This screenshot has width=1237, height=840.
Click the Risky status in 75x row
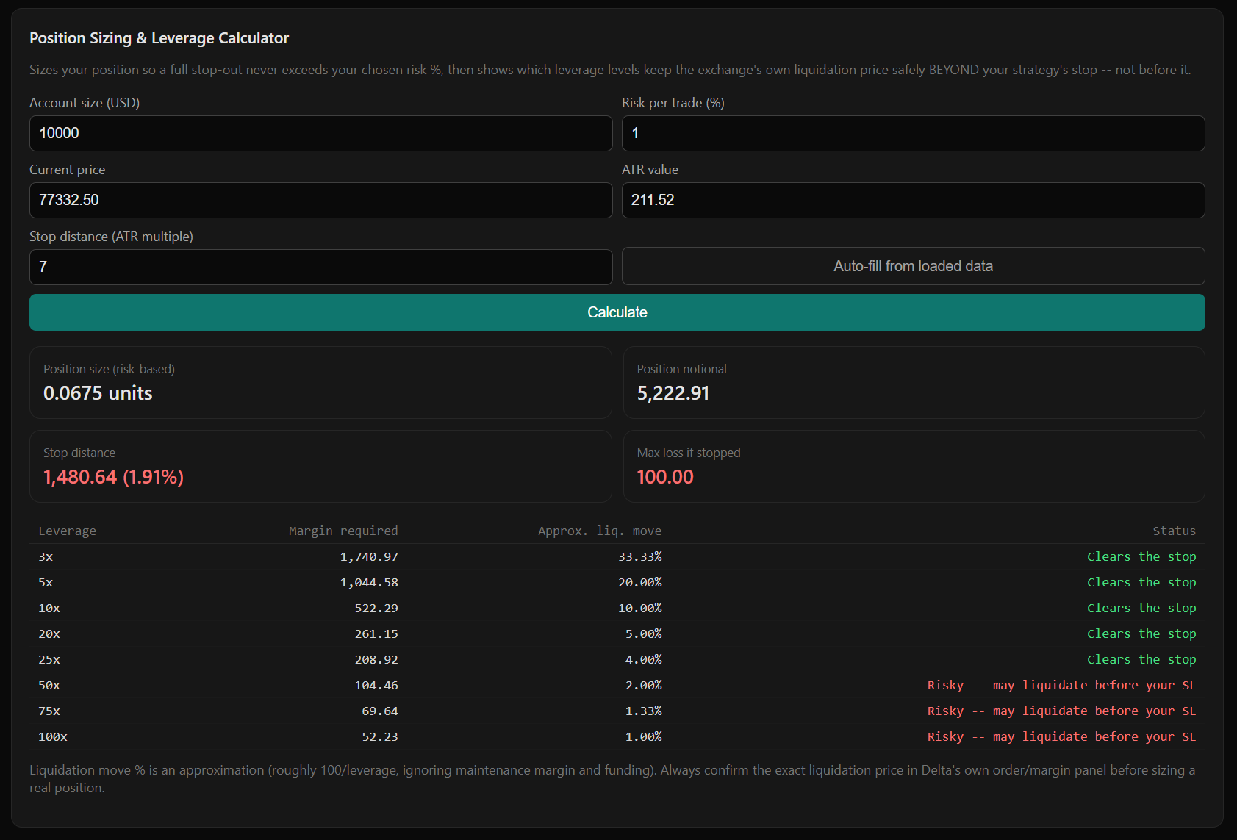tap(1061, 711)
